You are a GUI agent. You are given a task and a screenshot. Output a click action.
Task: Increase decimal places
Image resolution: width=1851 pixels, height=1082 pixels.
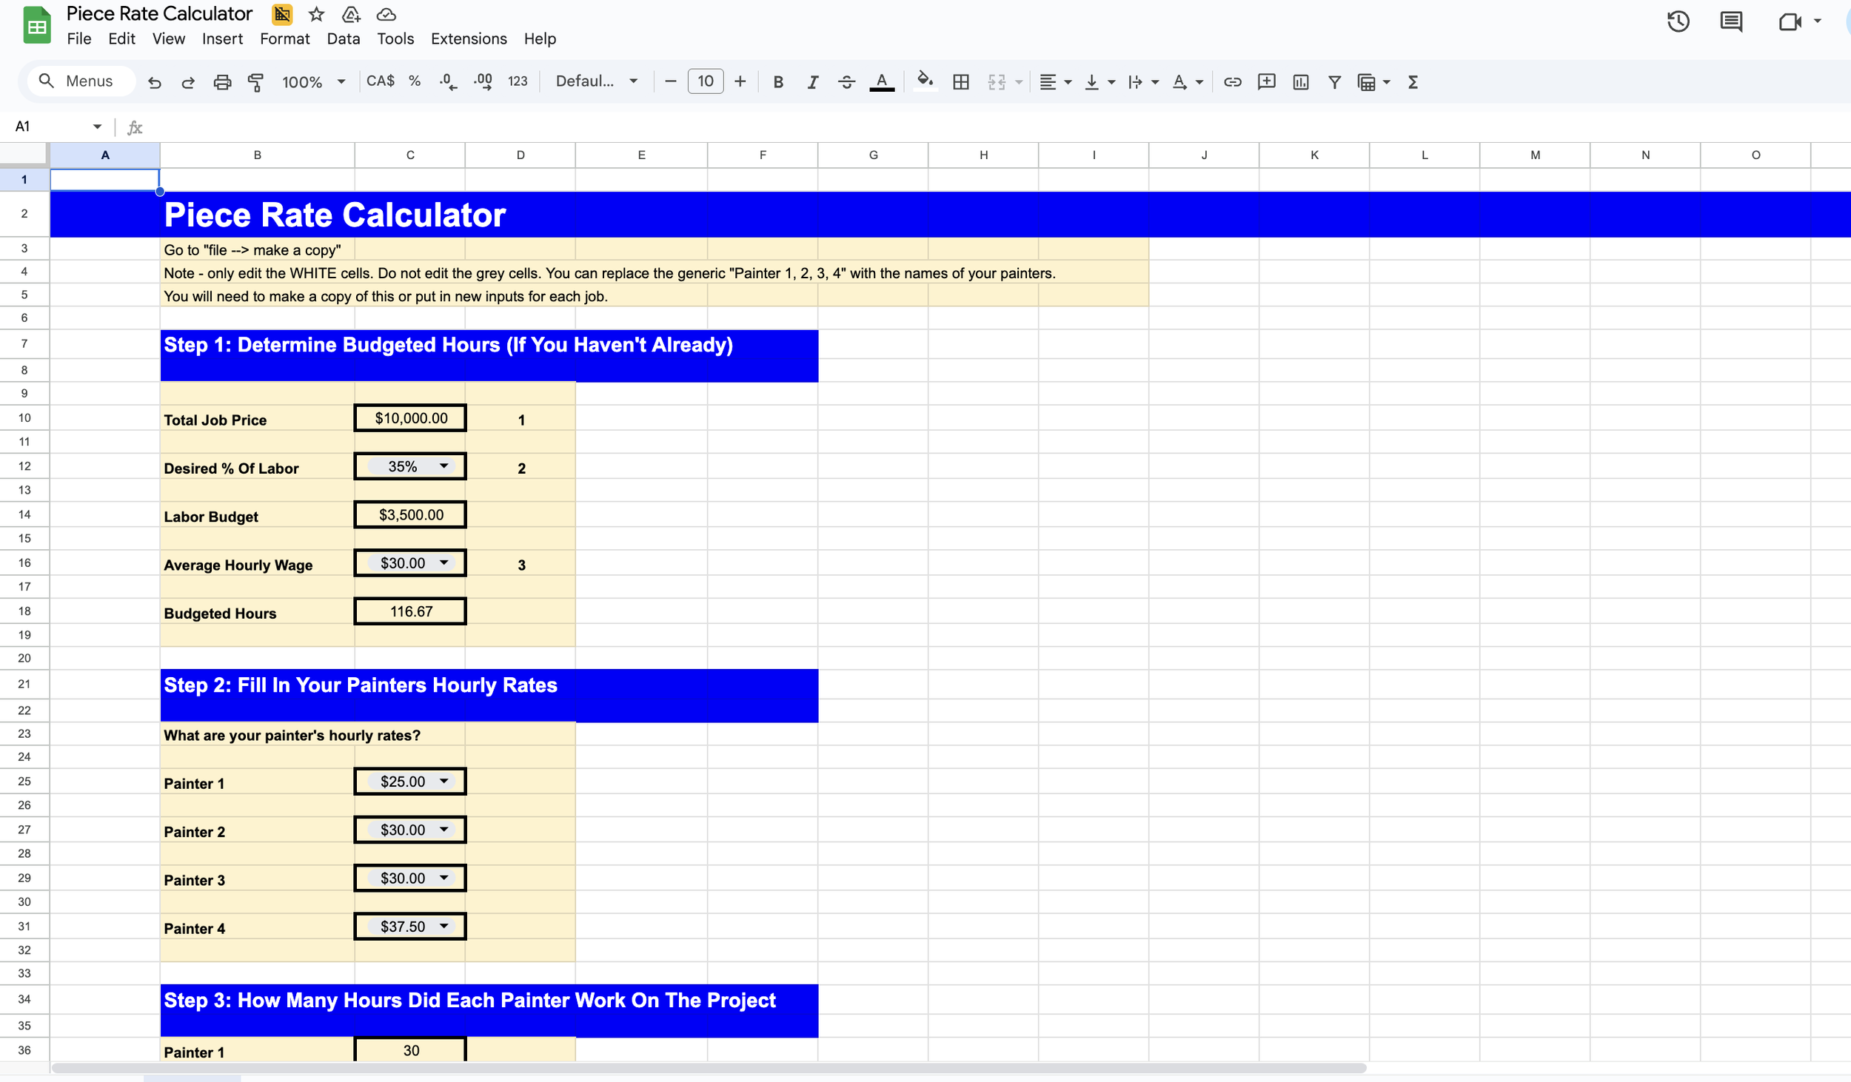pyautogui.click(x=483, y=82)
